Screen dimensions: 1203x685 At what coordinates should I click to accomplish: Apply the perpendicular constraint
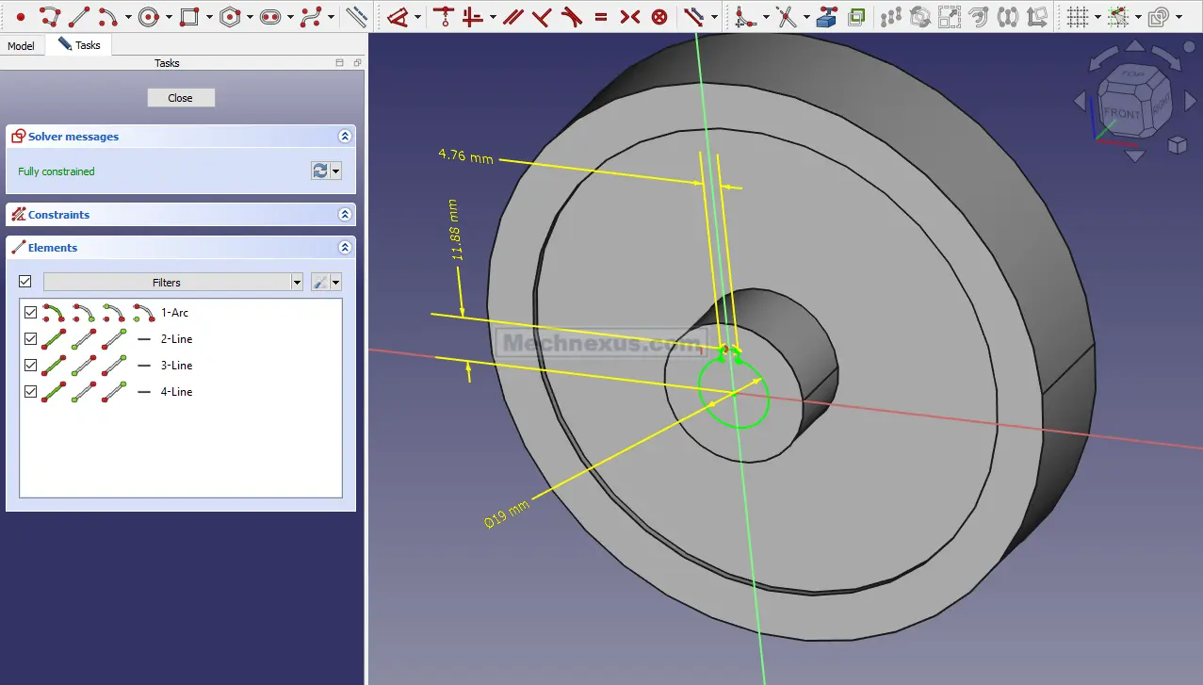[x=541, y=17]
